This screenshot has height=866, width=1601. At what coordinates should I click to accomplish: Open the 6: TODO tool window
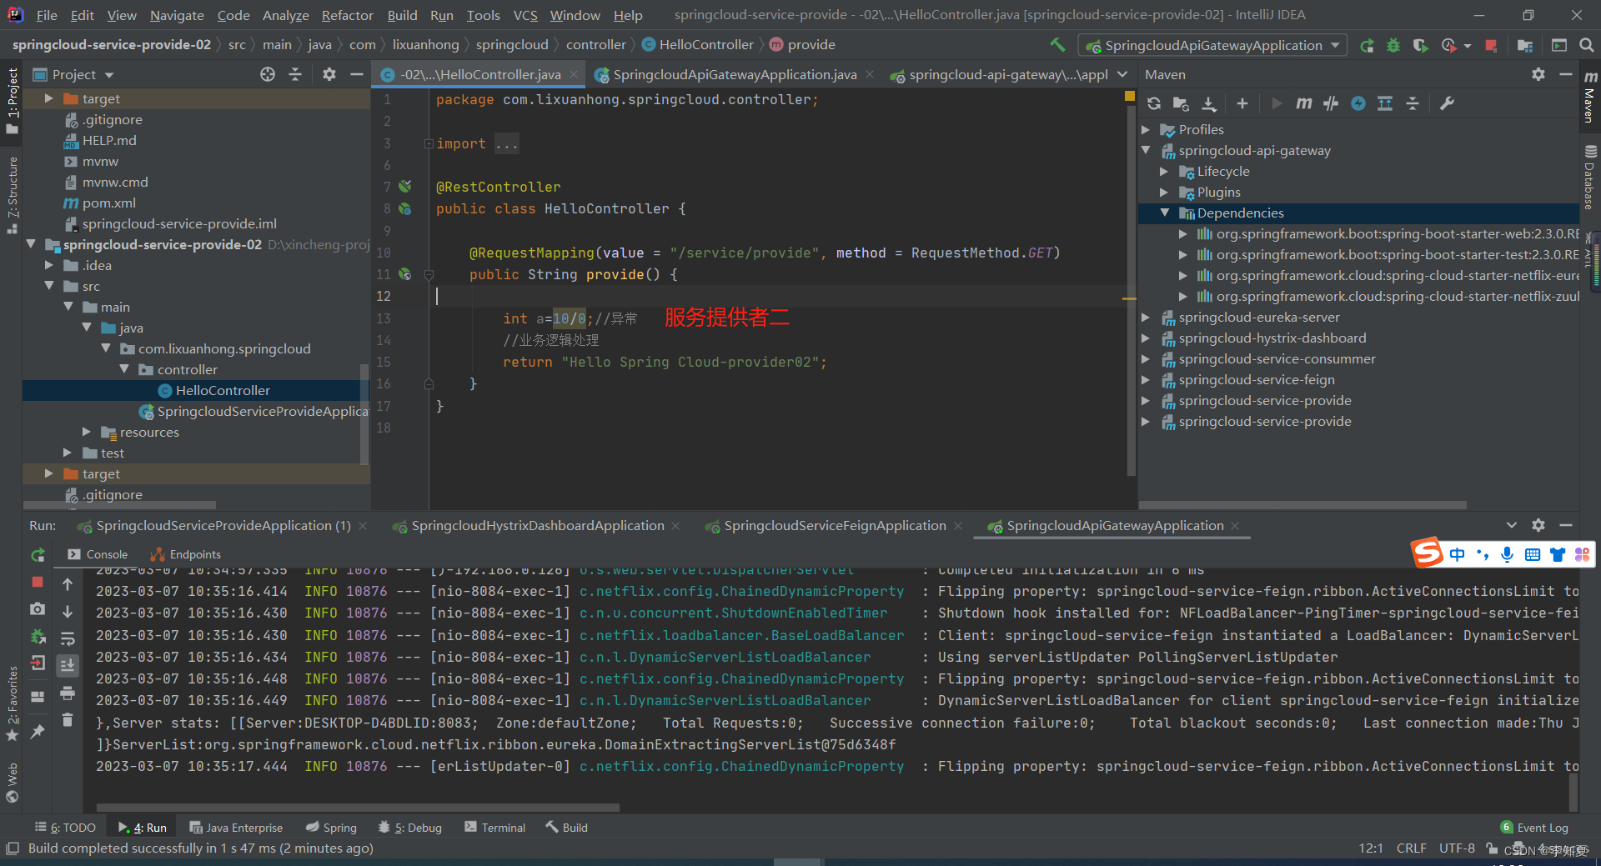tap(65, 828)
